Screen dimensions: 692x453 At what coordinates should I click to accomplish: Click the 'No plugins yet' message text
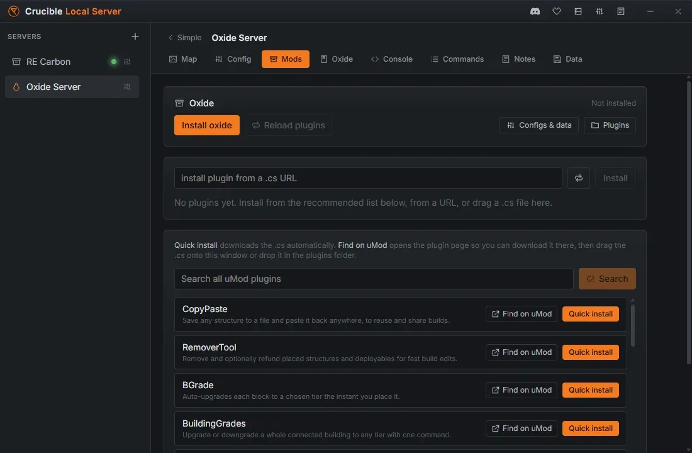coord(363,203)
